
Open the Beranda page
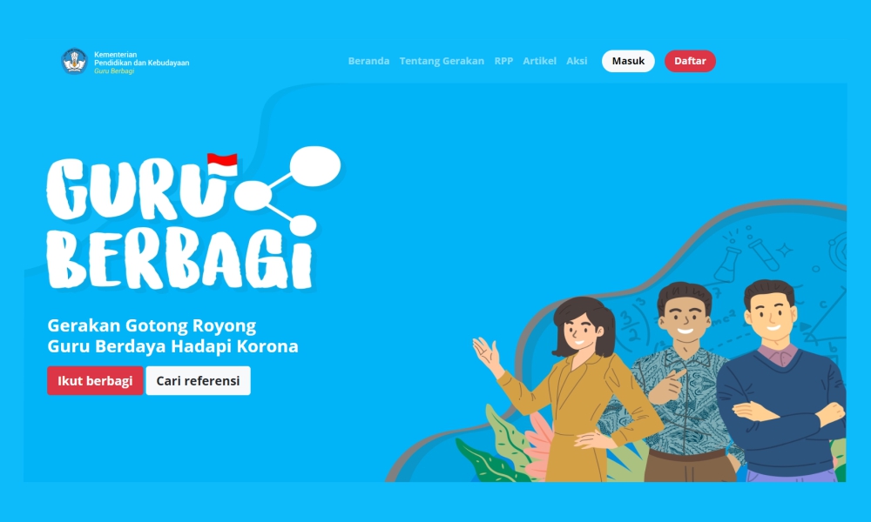pyautogui.click(x=368, y=61)
